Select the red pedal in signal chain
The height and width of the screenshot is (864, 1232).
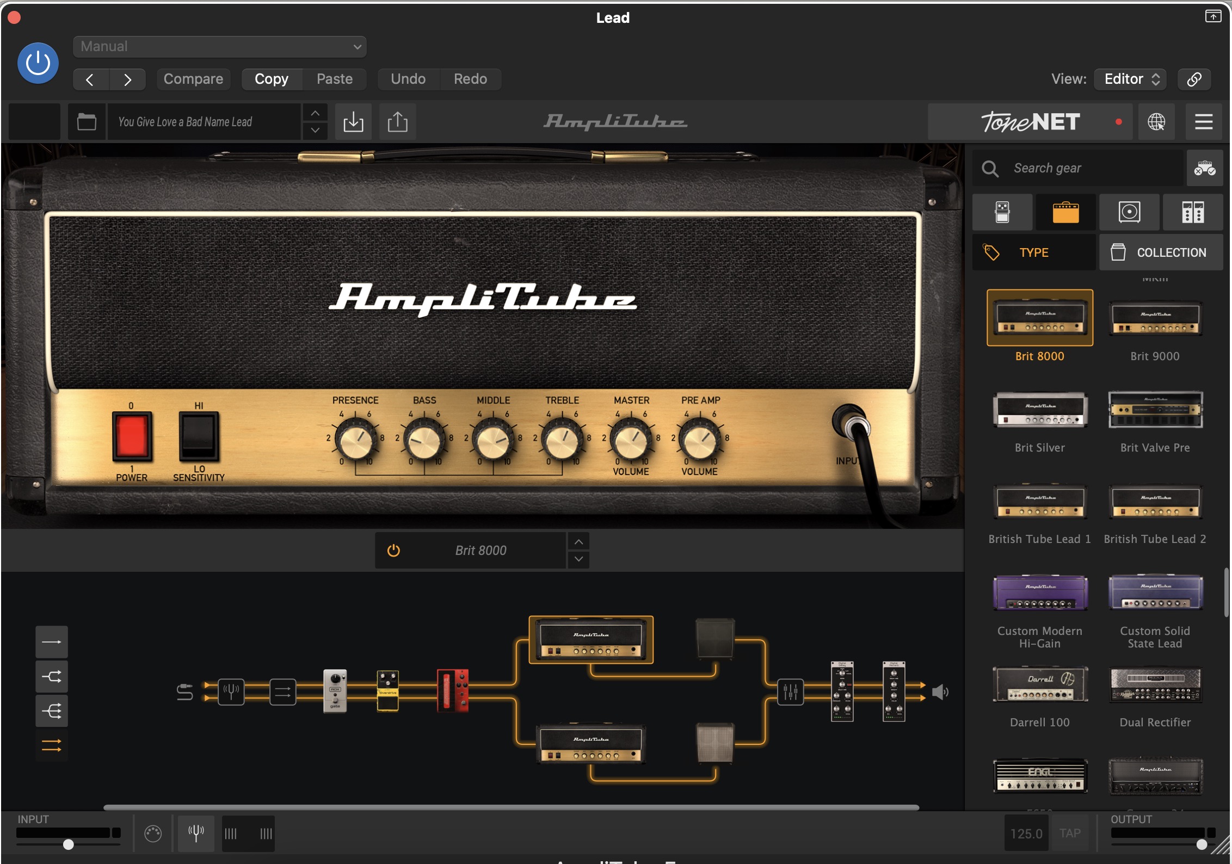tap(453, 690)
